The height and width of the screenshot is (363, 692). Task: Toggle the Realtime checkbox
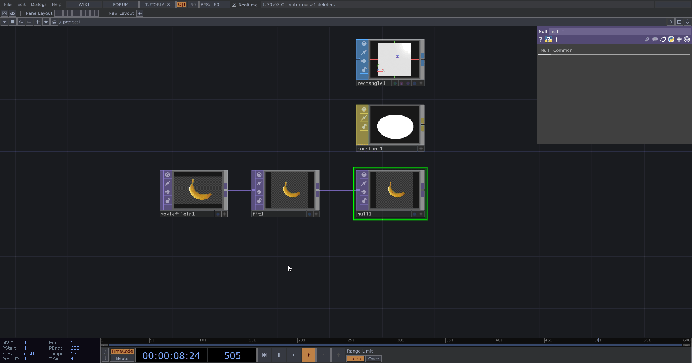pos(234,5)
